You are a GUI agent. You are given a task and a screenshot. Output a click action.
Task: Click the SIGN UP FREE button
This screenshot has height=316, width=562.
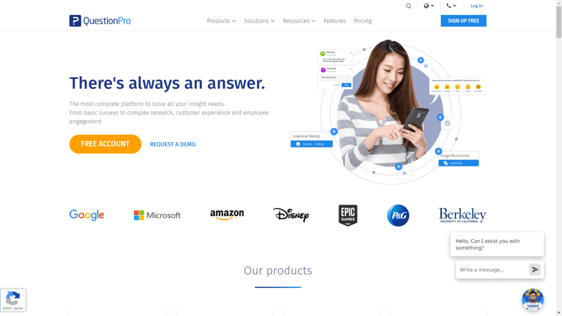coord(463,21)
